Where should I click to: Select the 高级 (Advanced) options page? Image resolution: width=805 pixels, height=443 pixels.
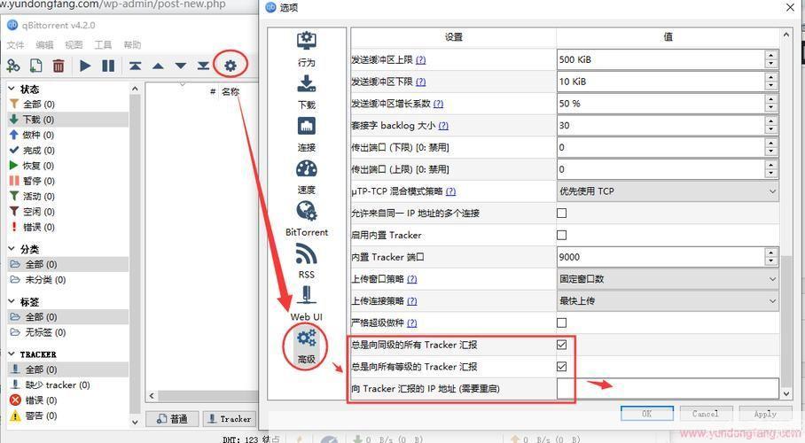(x=307, y=347)
